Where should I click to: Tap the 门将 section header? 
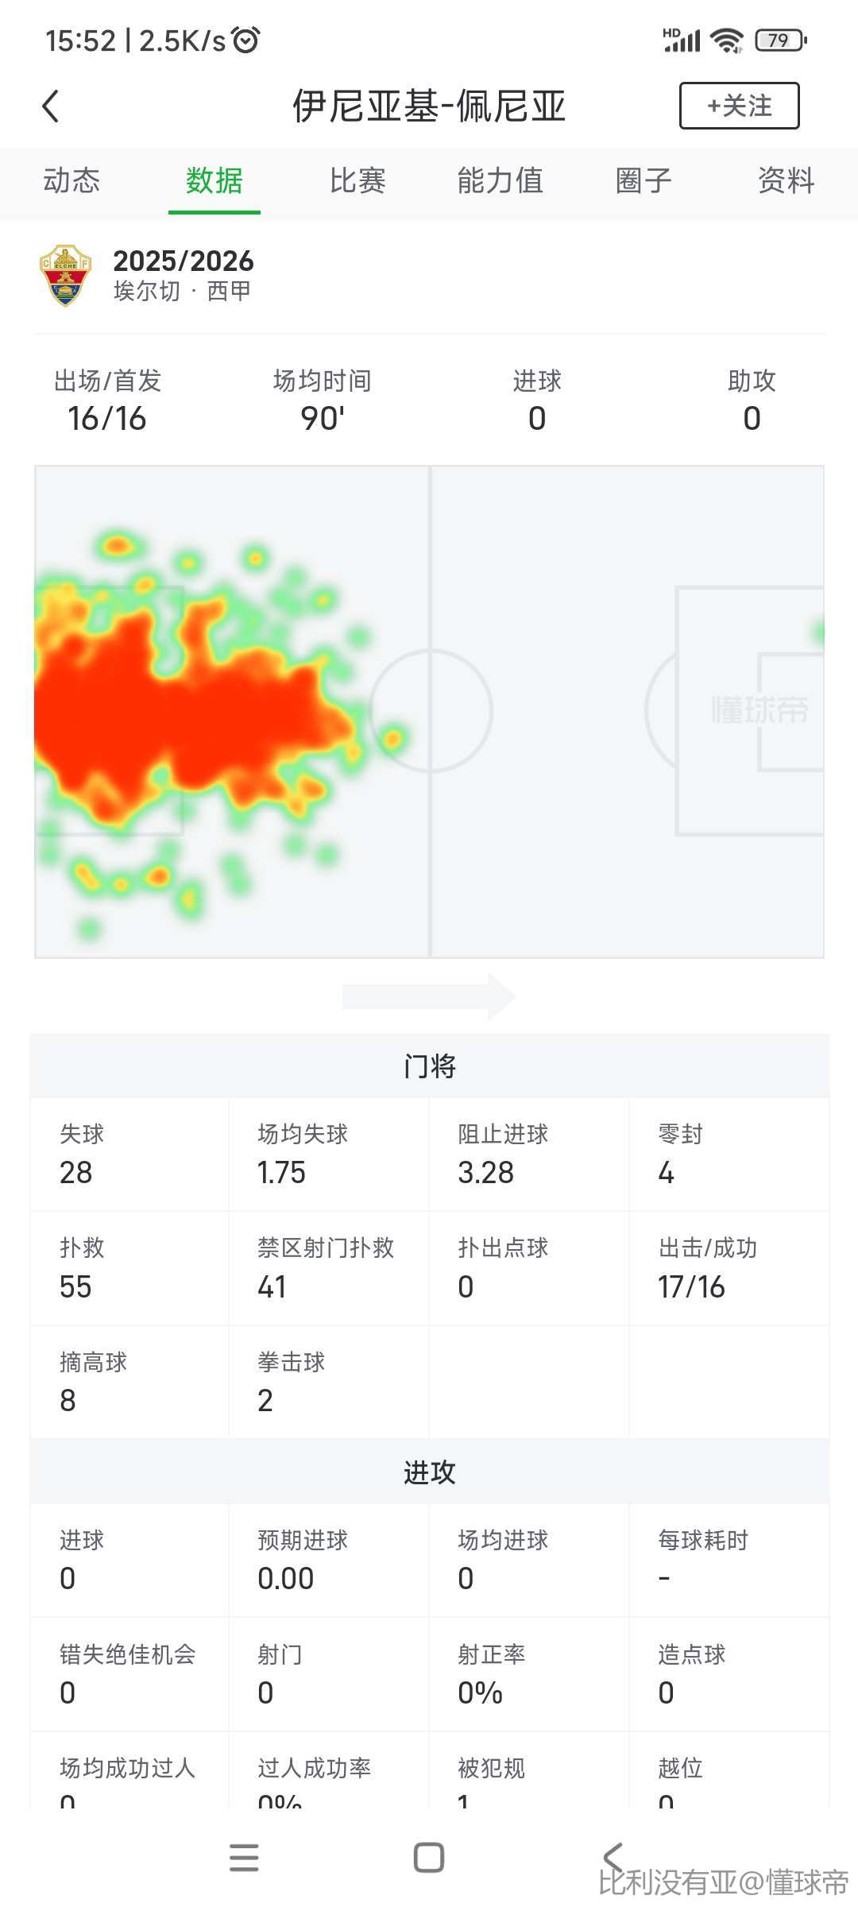pyautogui.click(x=429, y=1066)
